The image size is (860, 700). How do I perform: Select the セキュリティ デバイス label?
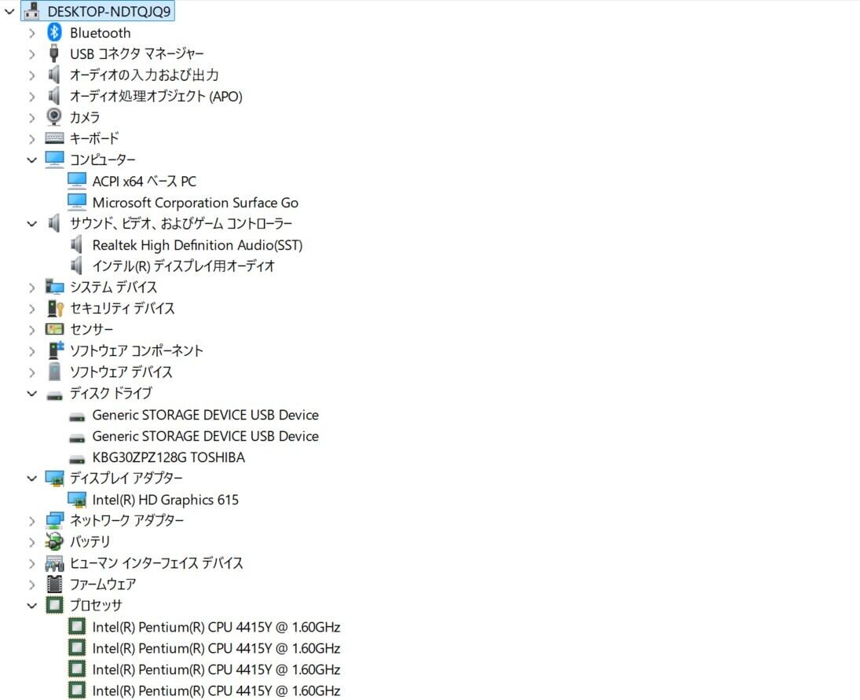click(x=123, y=308)
